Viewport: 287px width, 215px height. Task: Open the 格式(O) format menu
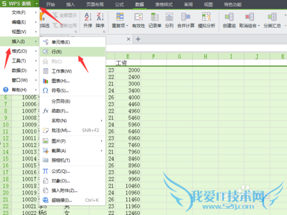click(x=20, y=51)
